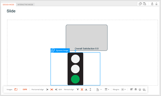Open the Margins dropdown

[123, 90]
